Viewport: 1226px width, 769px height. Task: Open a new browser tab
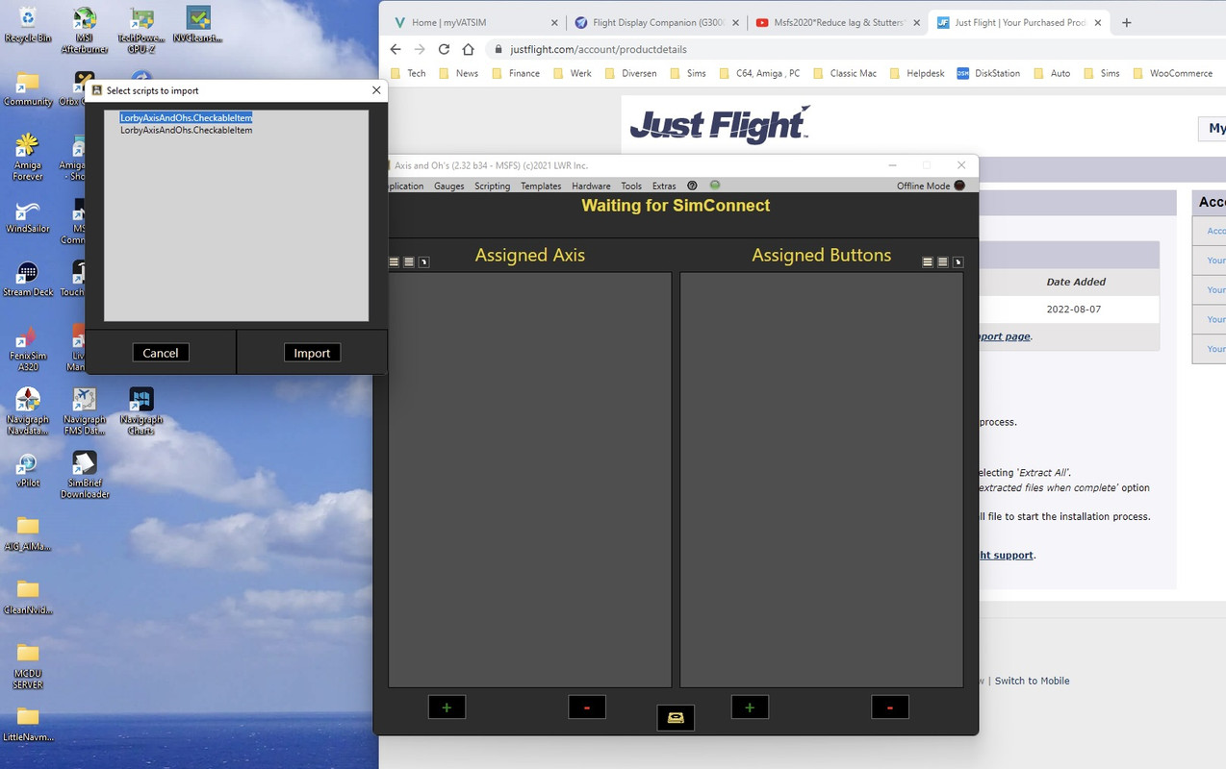point(1127,22)
